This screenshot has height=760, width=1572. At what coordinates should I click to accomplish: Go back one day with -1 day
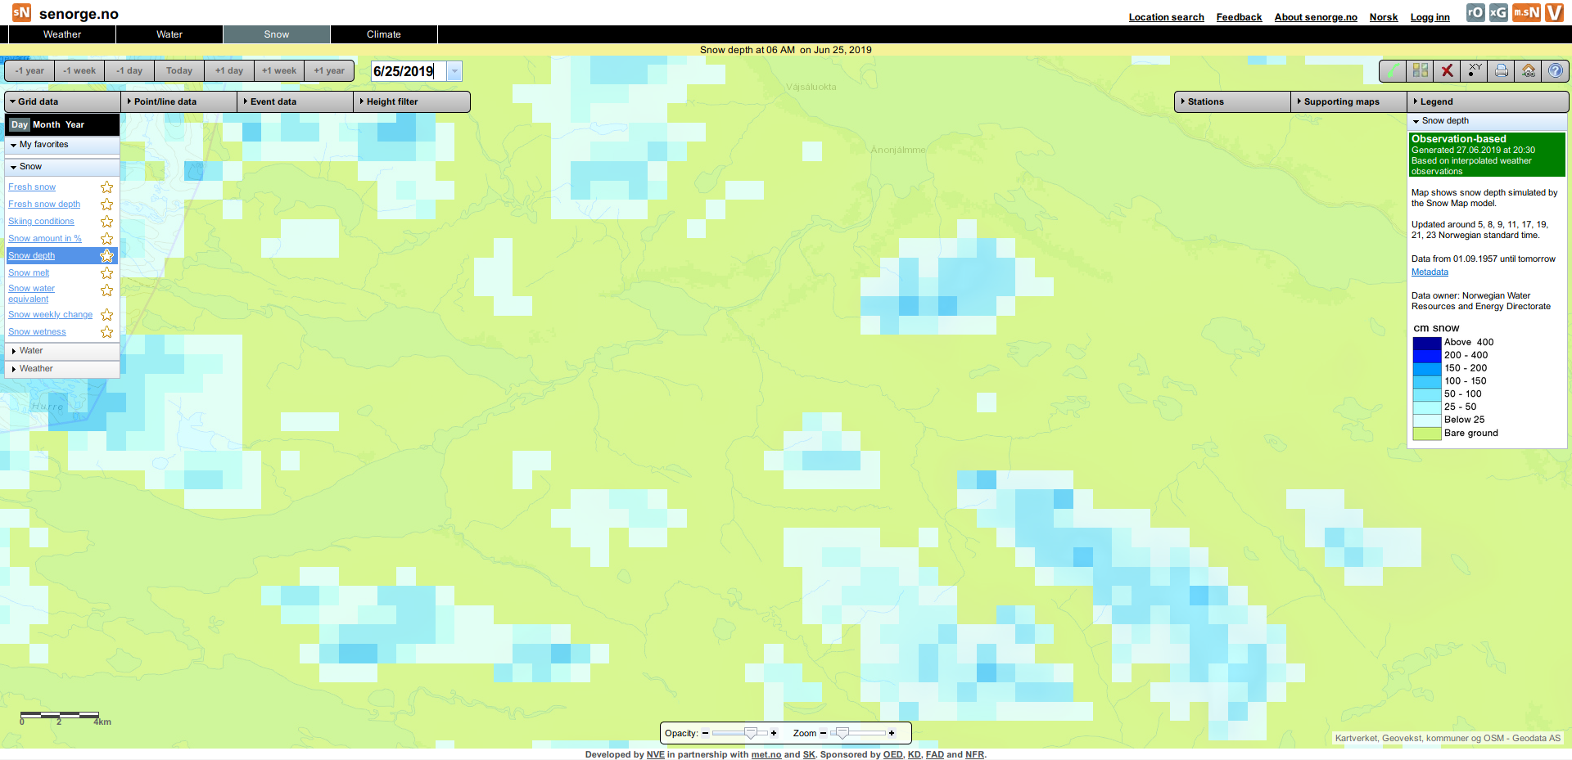pyautogui.click(x=129, y=71)
